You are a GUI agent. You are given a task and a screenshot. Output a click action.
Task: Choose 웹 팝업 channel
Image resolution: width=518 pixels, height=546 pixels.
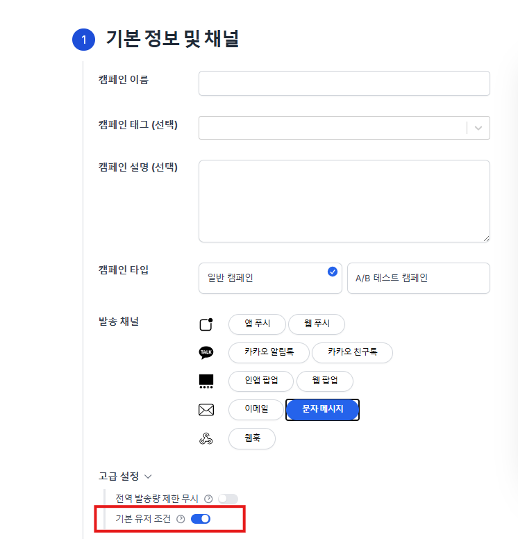click(325, 381)
